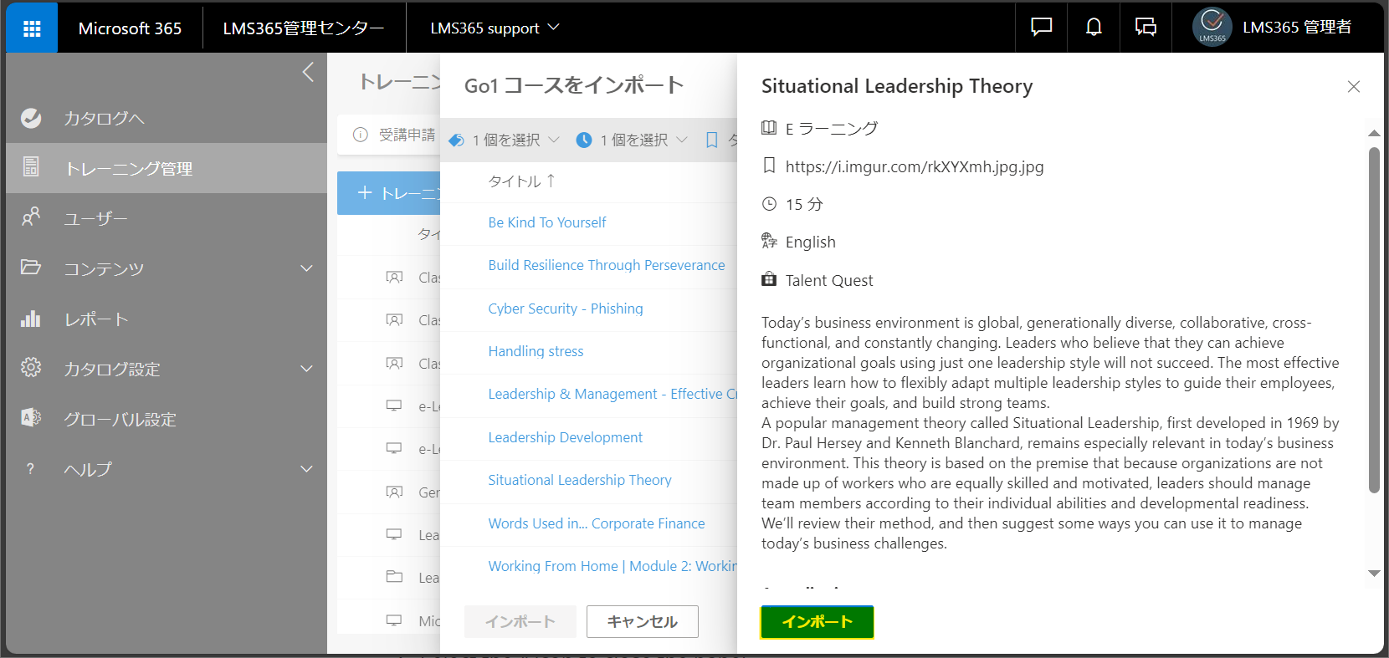This screenshot has height=658, width=1389.
Task: Open notifications bell
Action: pyautogui.click(x=1094, y=28)
